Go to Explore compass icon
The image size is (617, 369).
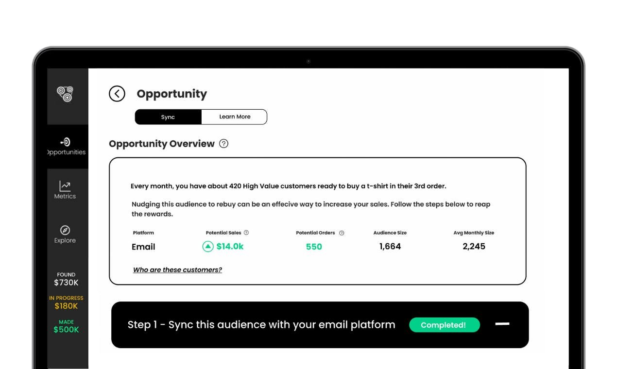[x=65, y=230]
